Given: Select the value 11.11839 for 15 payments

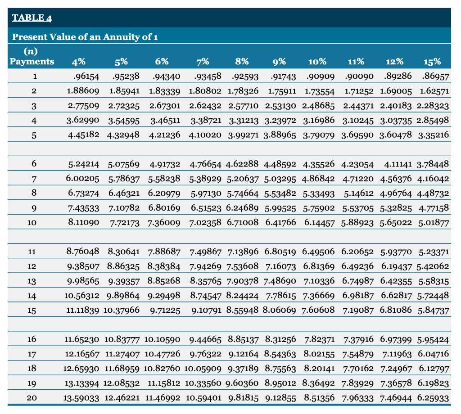Looking at the screenshot, I should pyautogui.click(x=84, y=310).
